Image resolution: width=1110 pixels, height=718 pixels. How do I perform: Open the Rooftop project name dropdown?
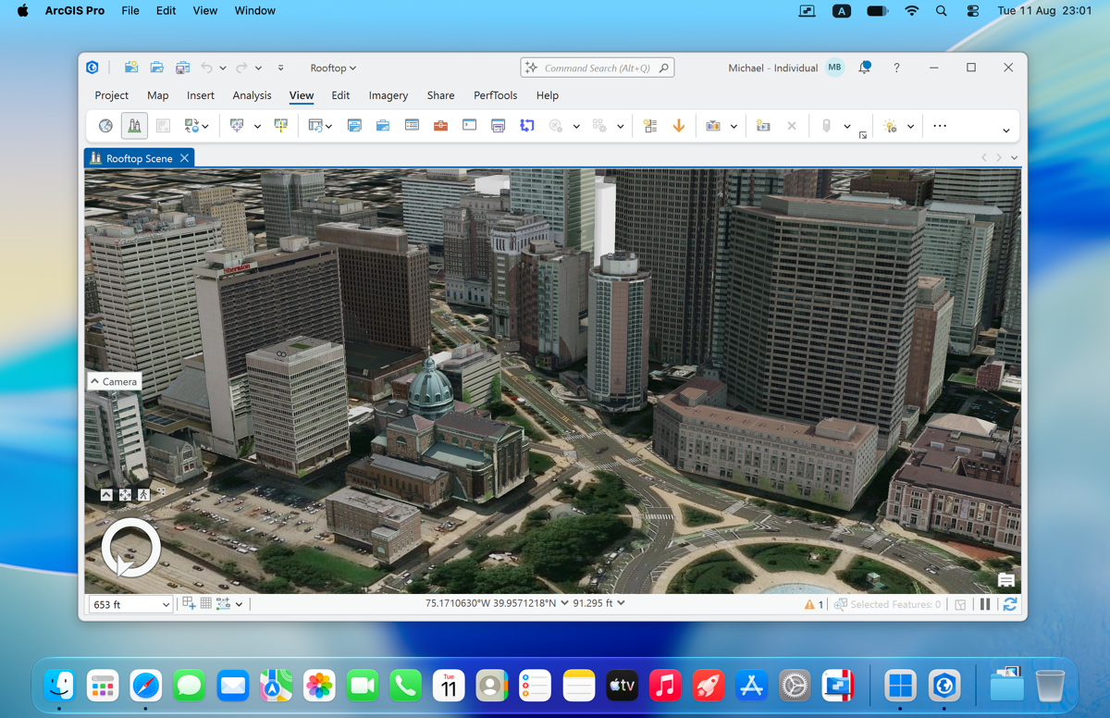point(333,68)
